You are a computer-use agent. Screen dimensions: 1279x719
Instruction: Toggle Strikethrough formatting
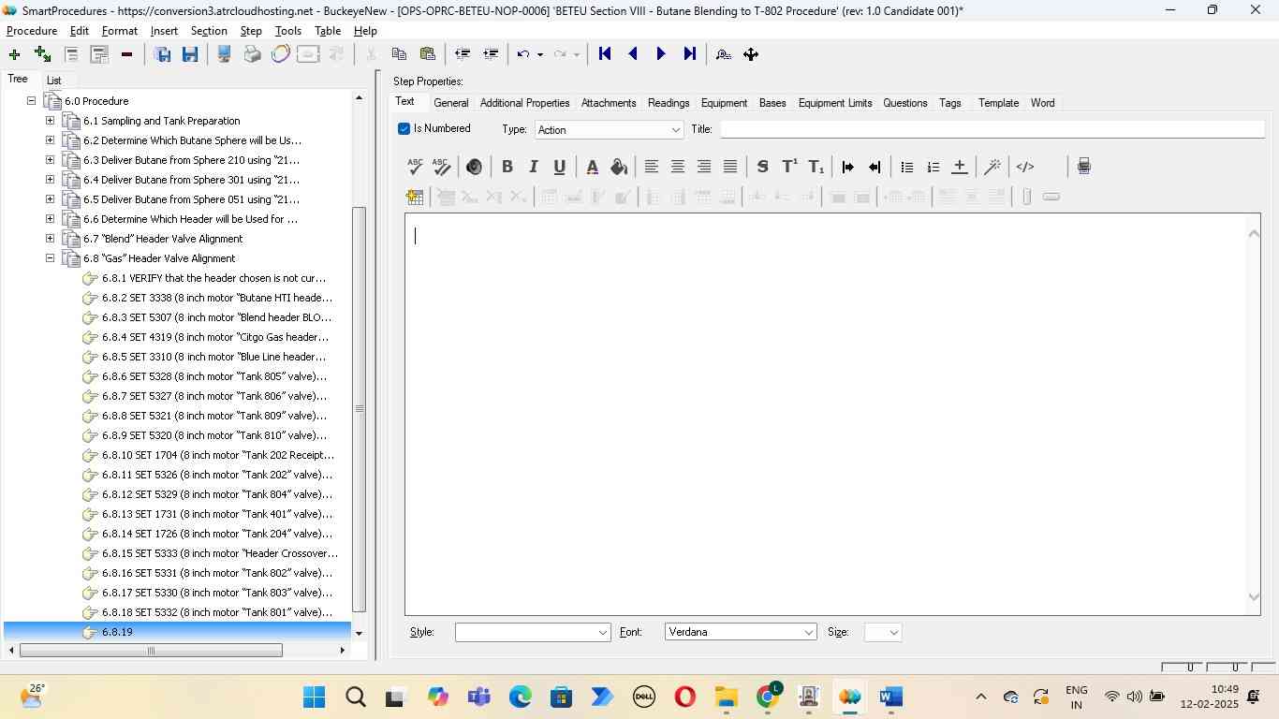click(x=762, y=167)
